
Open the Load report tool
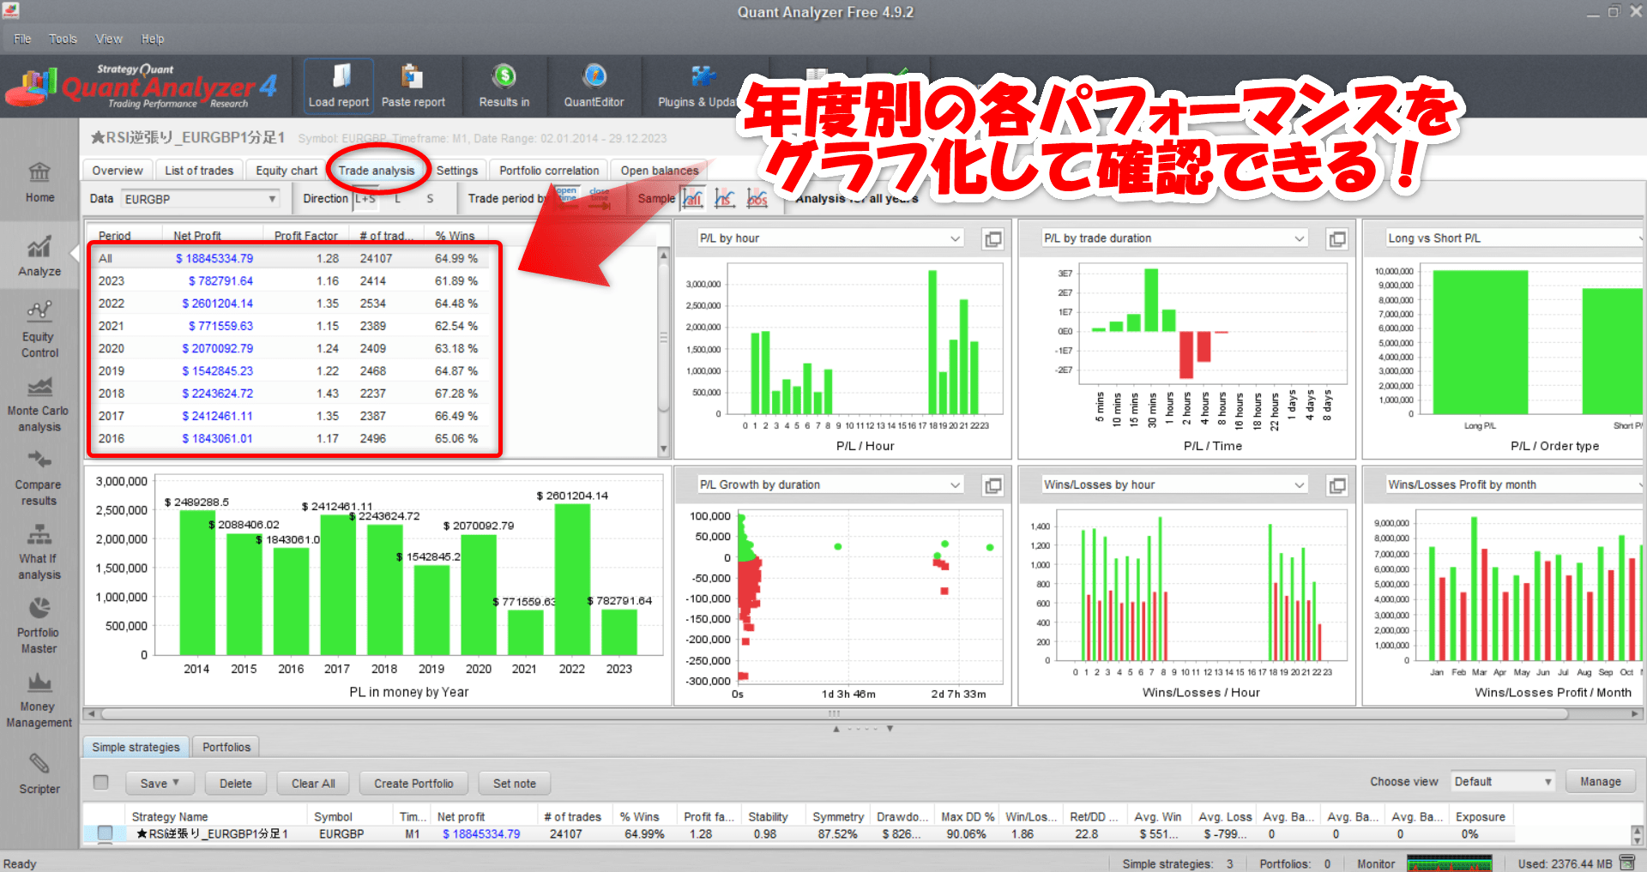(338, 86)
